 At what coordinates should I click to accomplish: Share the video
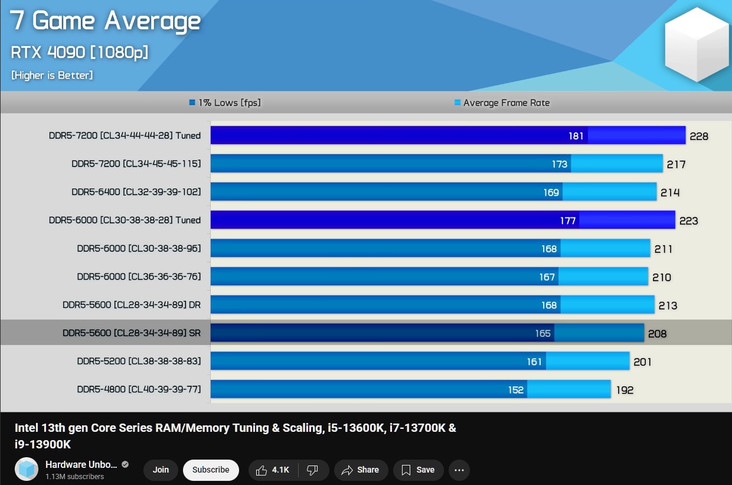pyautogui.click(x=361, y=470)
